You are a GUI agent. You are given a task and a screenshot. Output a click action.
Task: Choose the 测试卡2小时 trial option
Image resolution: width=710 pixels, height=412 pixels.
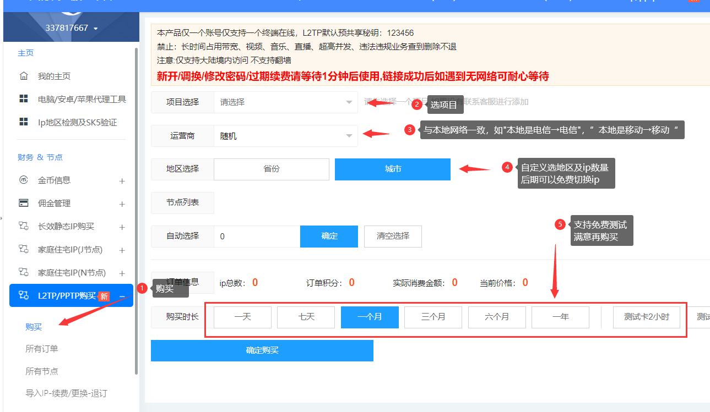click(646, 317)
